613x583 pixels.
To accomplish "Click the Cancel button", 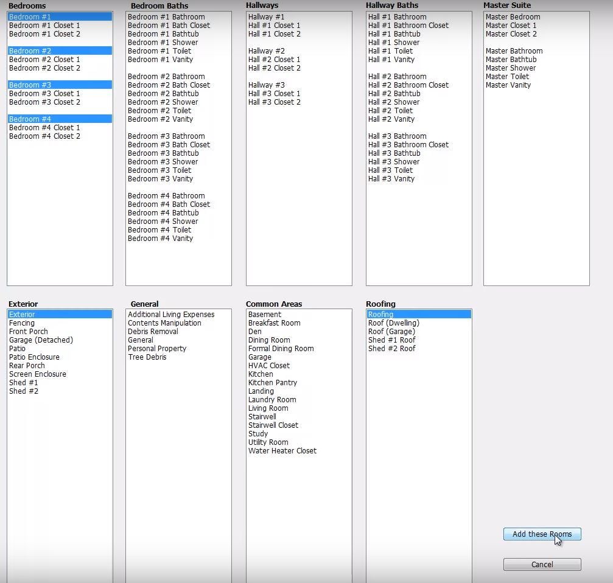I will tap(541, 564).
